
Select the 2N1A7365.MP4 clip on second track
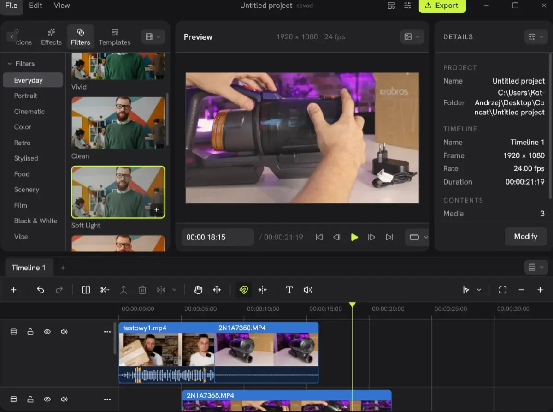pos(287,400)
